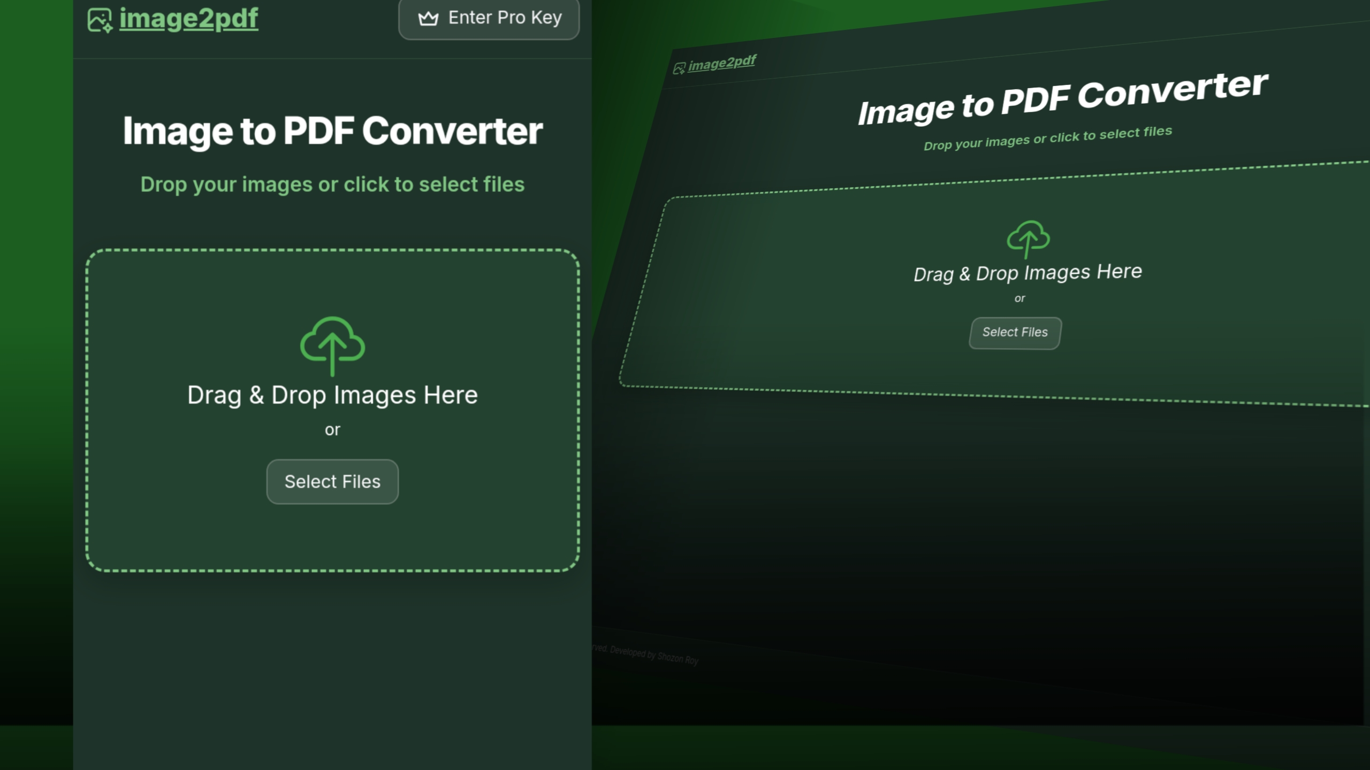Click the italic 'Drag & Drop Images Here' text
This screenshot has width=1370, height=770.
point(1027,273)
